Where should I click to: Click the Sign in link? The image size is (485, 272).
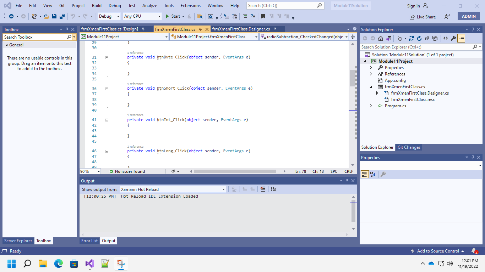(413, 5)
